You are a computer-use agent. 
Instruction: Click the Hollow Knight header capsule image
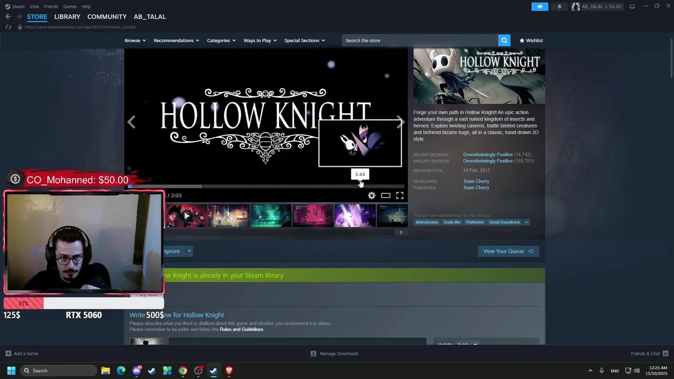[479, 76]
